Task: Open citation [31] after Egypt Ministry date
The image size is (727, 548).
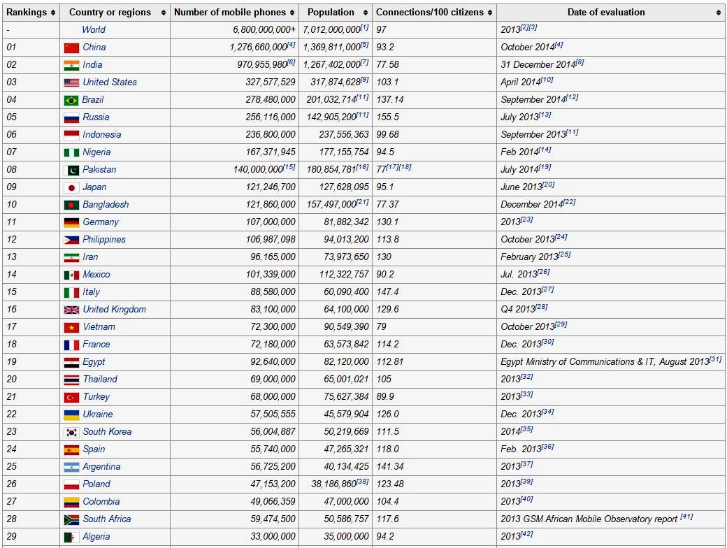Action: click(716, 359)
